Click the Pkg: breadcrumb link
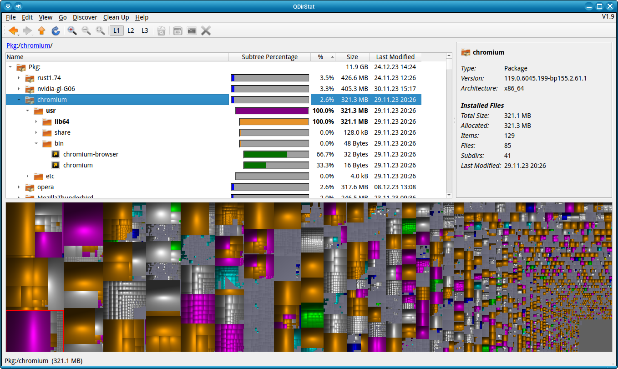Screen dimensions: 618x369 pyautogui.click(x=12, y=45)
